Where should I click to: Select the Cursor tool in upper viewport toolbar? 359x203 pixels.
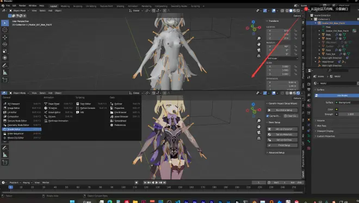coord(5,30)
